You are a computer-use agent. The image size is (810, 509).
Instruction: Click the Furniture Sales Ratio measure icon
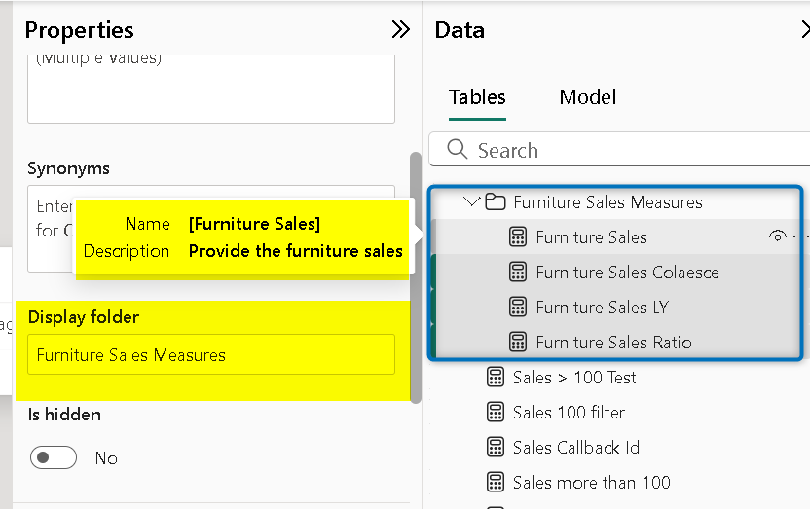coord(518,343)
